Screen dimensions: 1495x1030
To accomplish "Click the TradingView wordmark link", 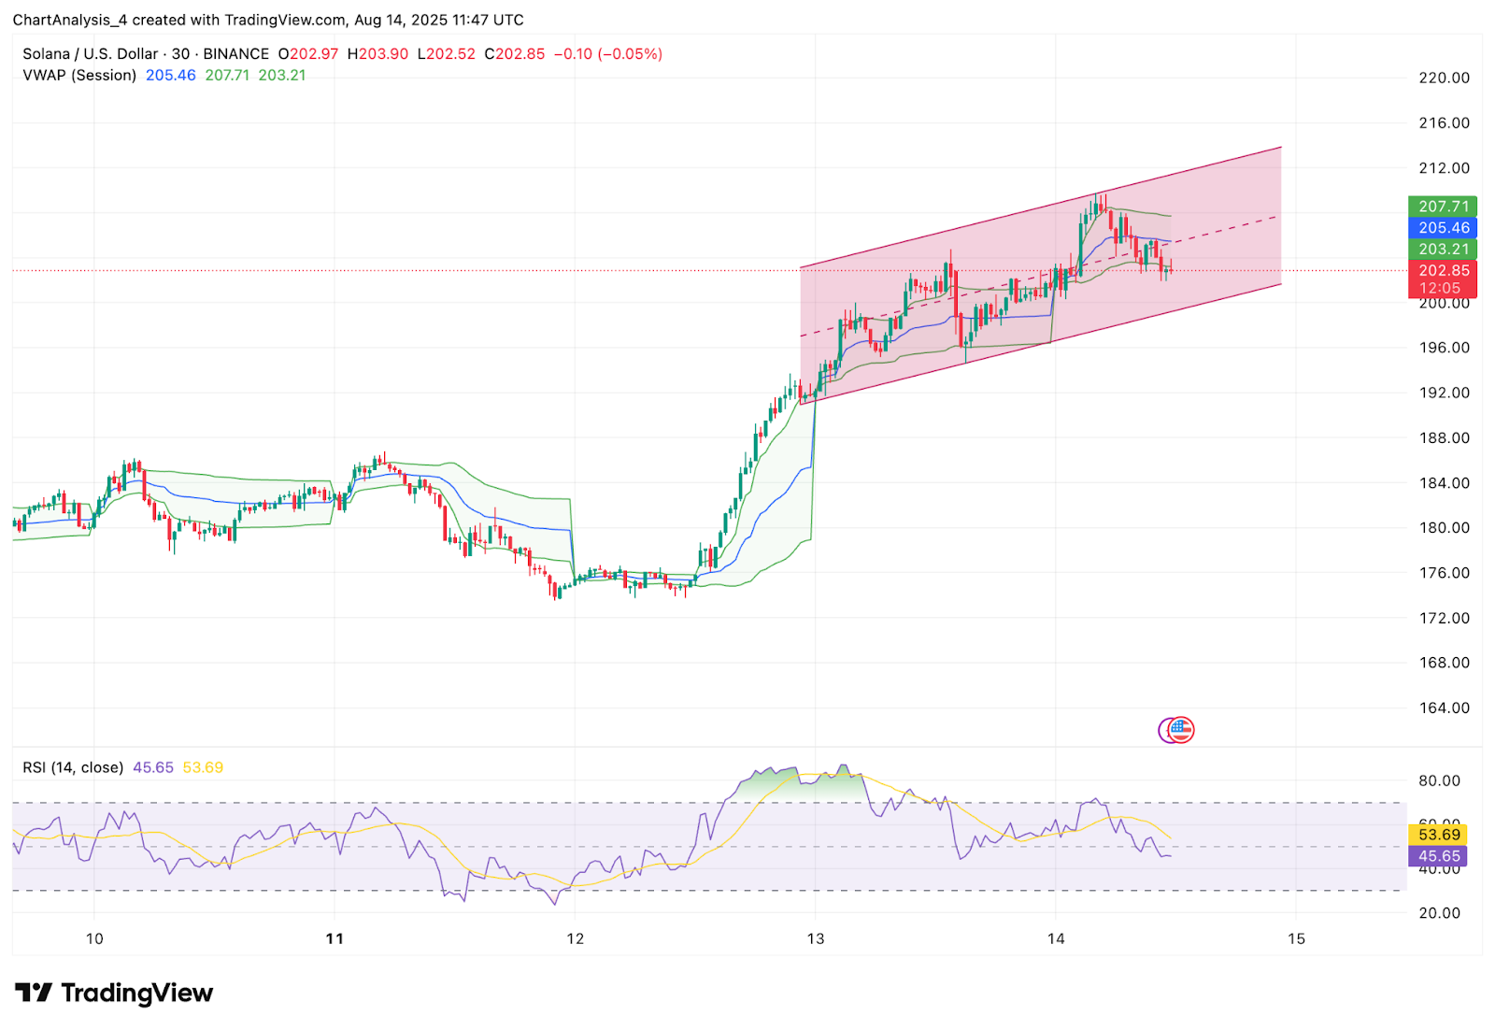I will tap(136, 993).
